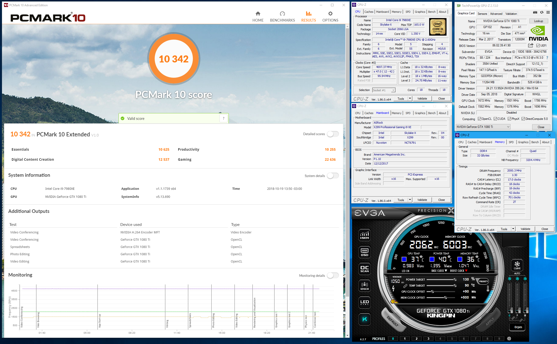Toggle the DirectCompute 5.0 checkbox
The height and width of the screenshot is (344, 557).
[523, 119]
